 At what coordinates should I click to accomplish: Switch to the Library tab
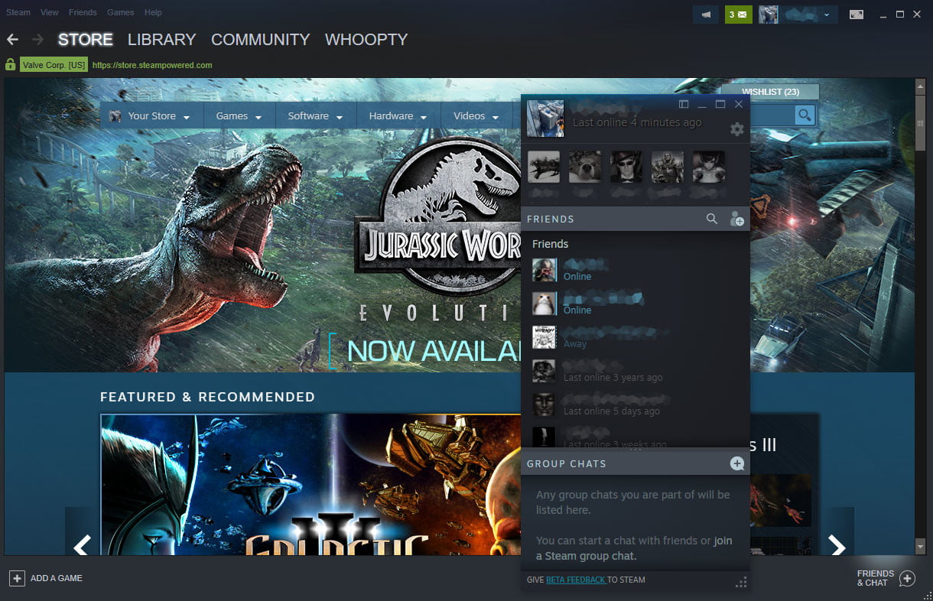click(x=161, y=39)
